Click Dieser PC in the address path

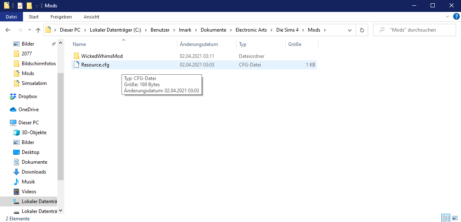pyautogui.click(x=70, y=30)
